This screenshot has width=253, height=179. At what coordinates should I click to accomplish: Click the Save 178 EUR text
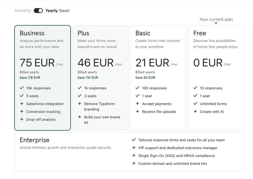[30, 77]
